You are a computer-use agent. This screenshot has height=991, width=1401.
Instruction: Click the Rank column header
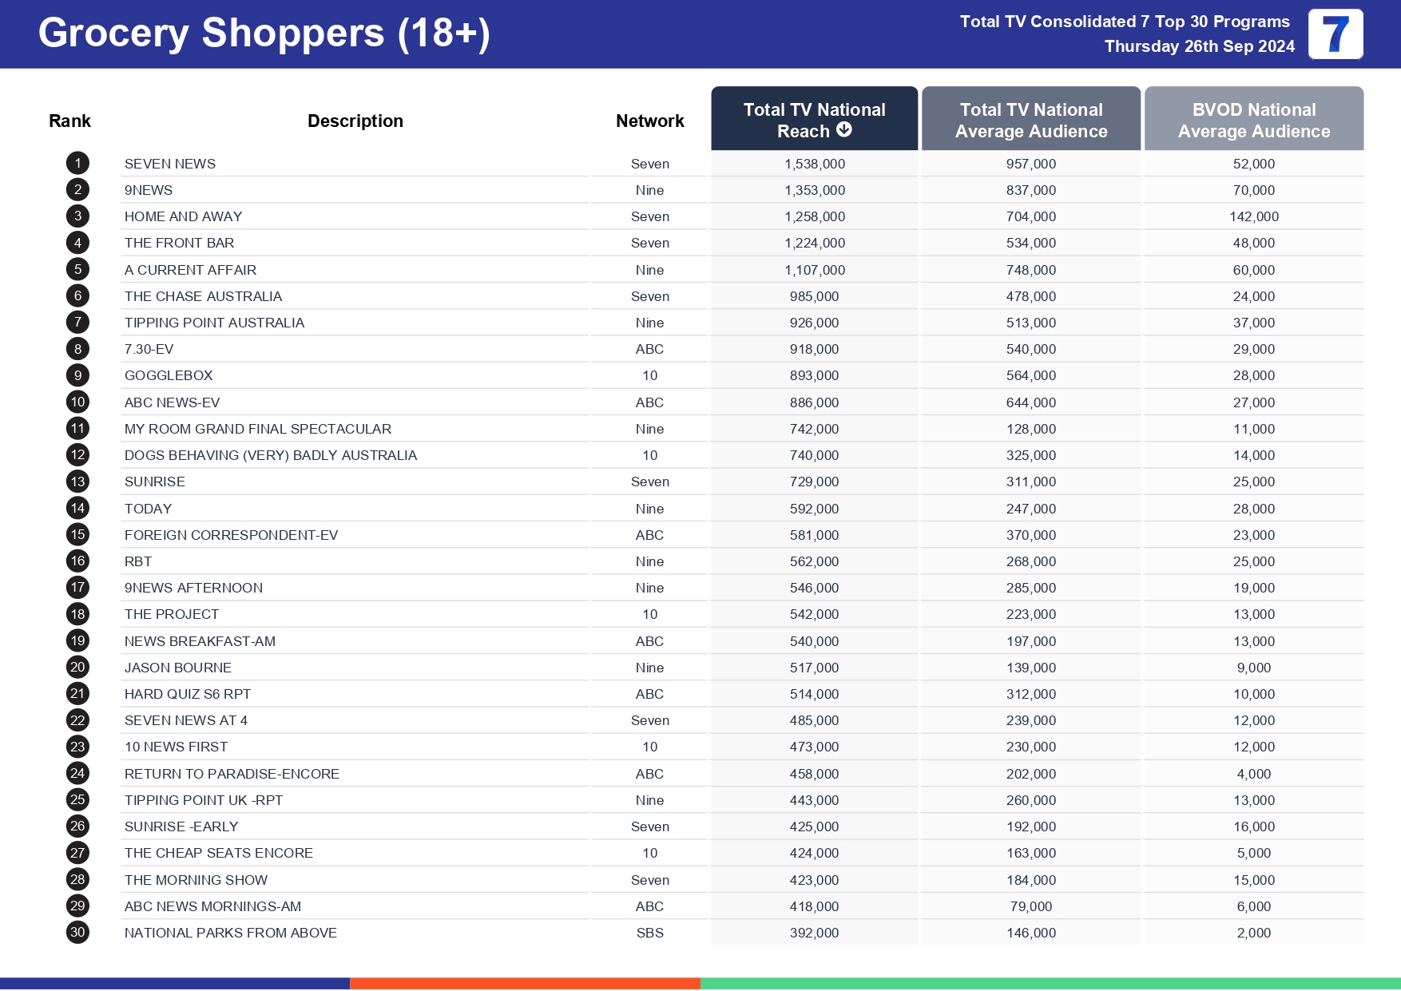[x=69, y=121]
